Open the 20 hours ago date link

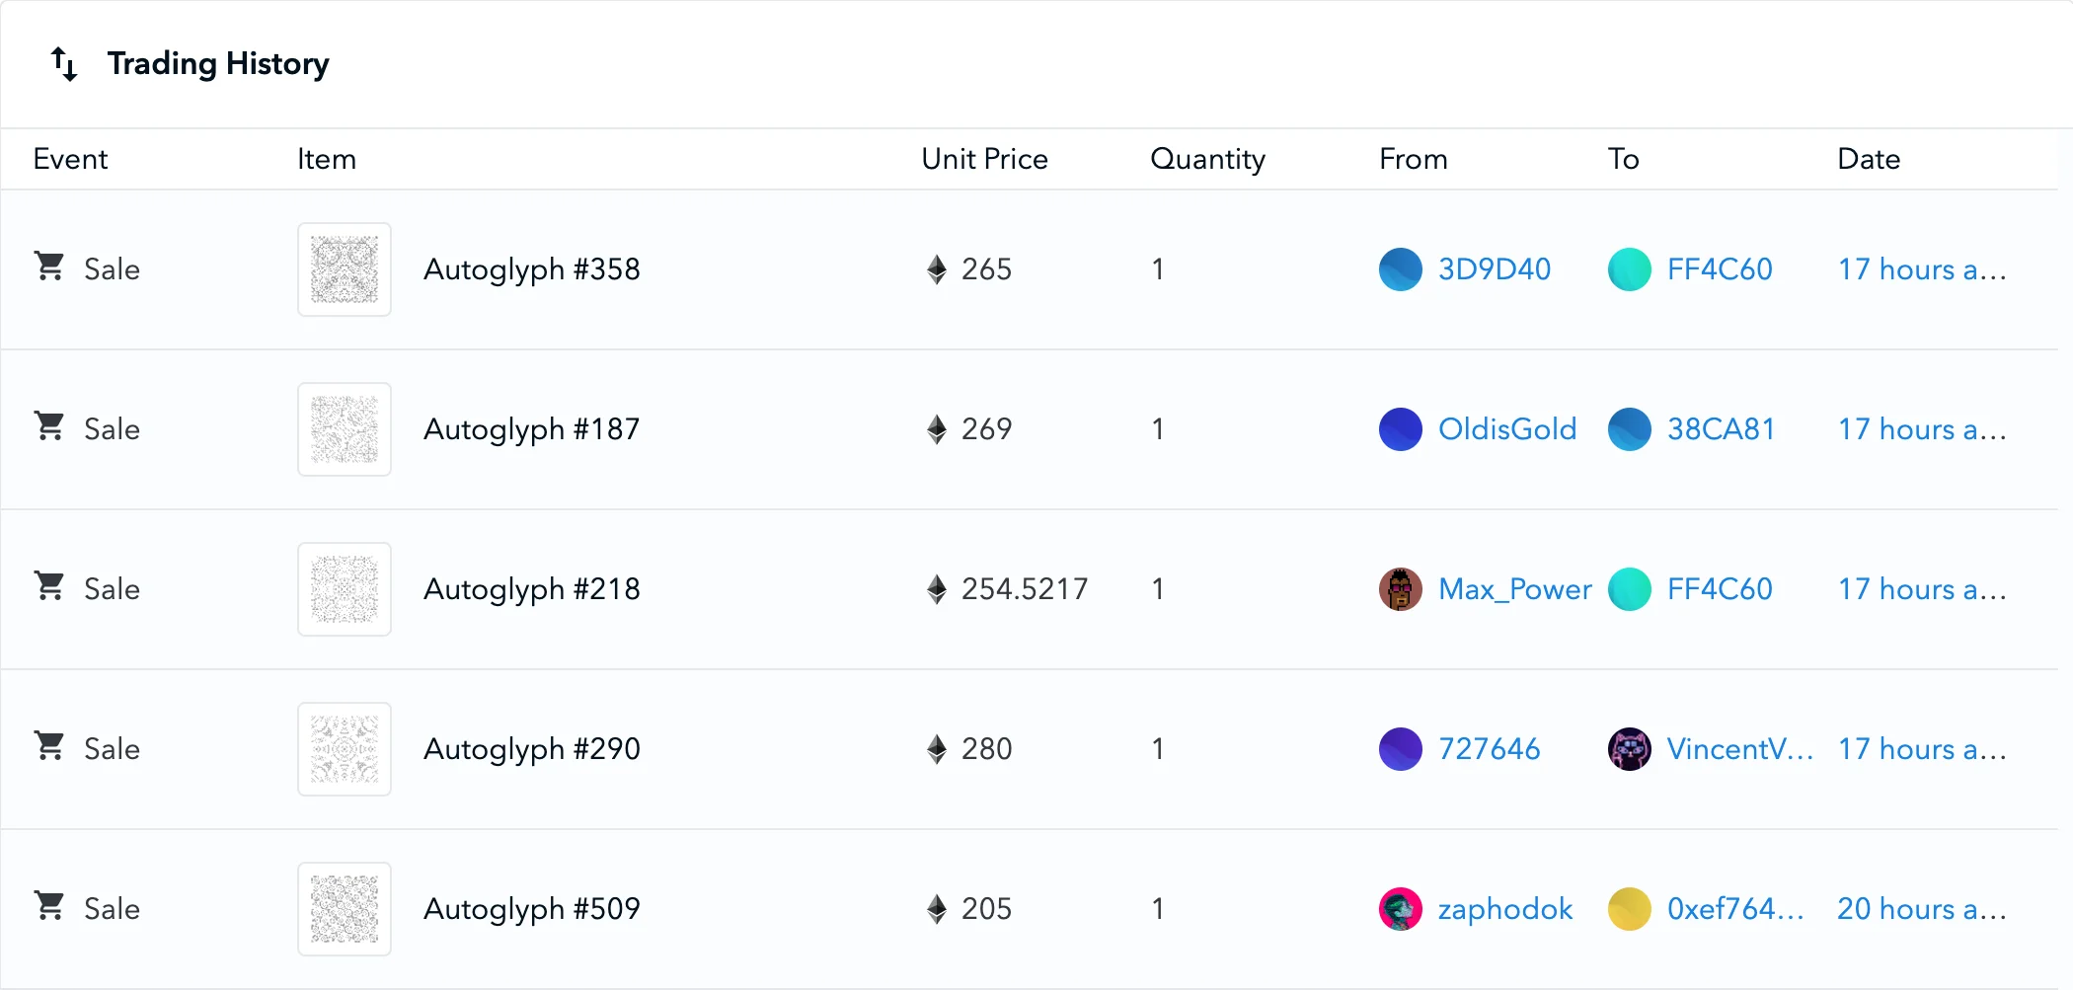[1921, 909]
